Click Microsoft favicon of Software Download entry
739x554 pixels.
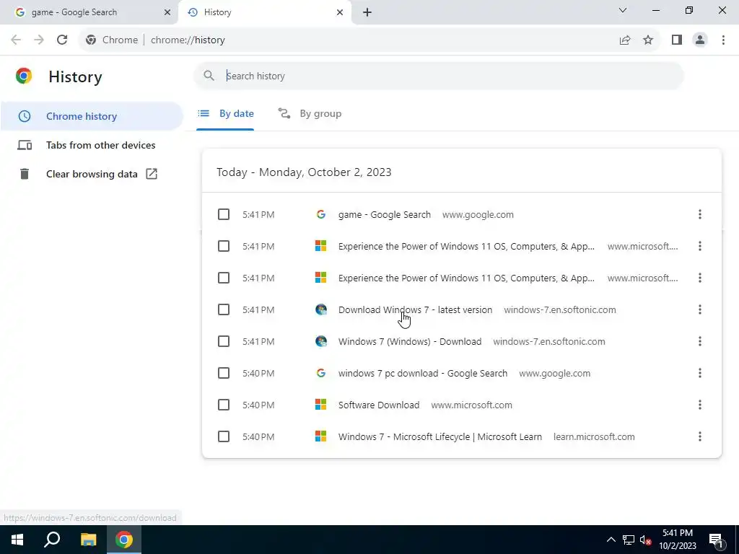(321, 405)
